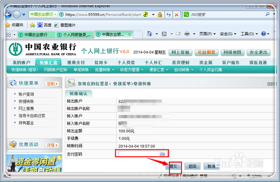Click the 返回 button
Viewport: 280px width, 182px height.
pos(192,166)
